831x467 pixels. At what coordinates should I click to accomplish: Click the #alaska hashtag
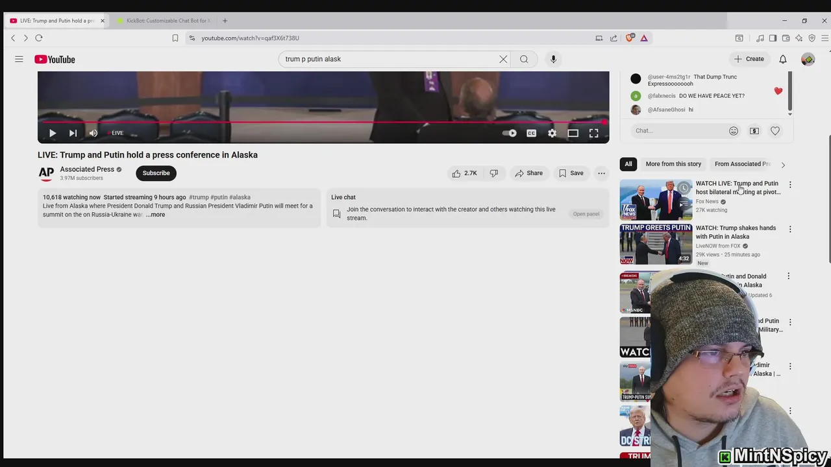(x=240, y=197)
